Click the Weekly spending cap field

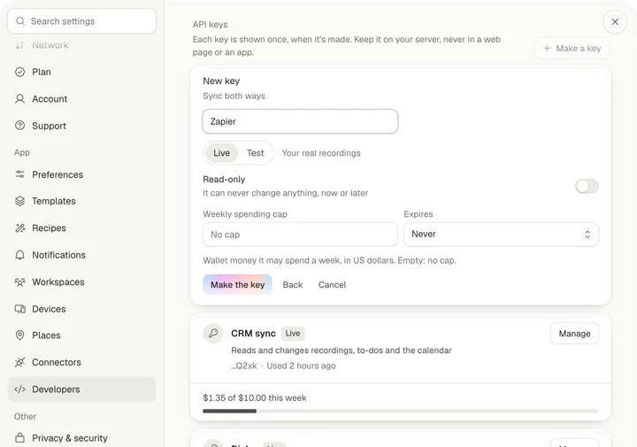(x=300, y=235)
